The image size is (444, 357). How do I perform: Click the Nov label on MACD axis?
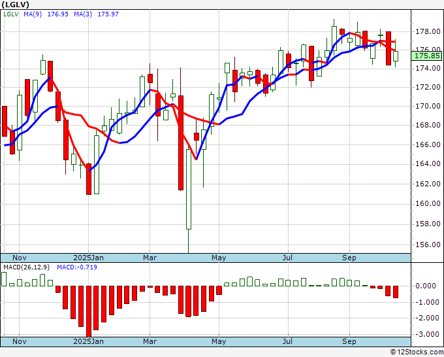coord(19,341)
